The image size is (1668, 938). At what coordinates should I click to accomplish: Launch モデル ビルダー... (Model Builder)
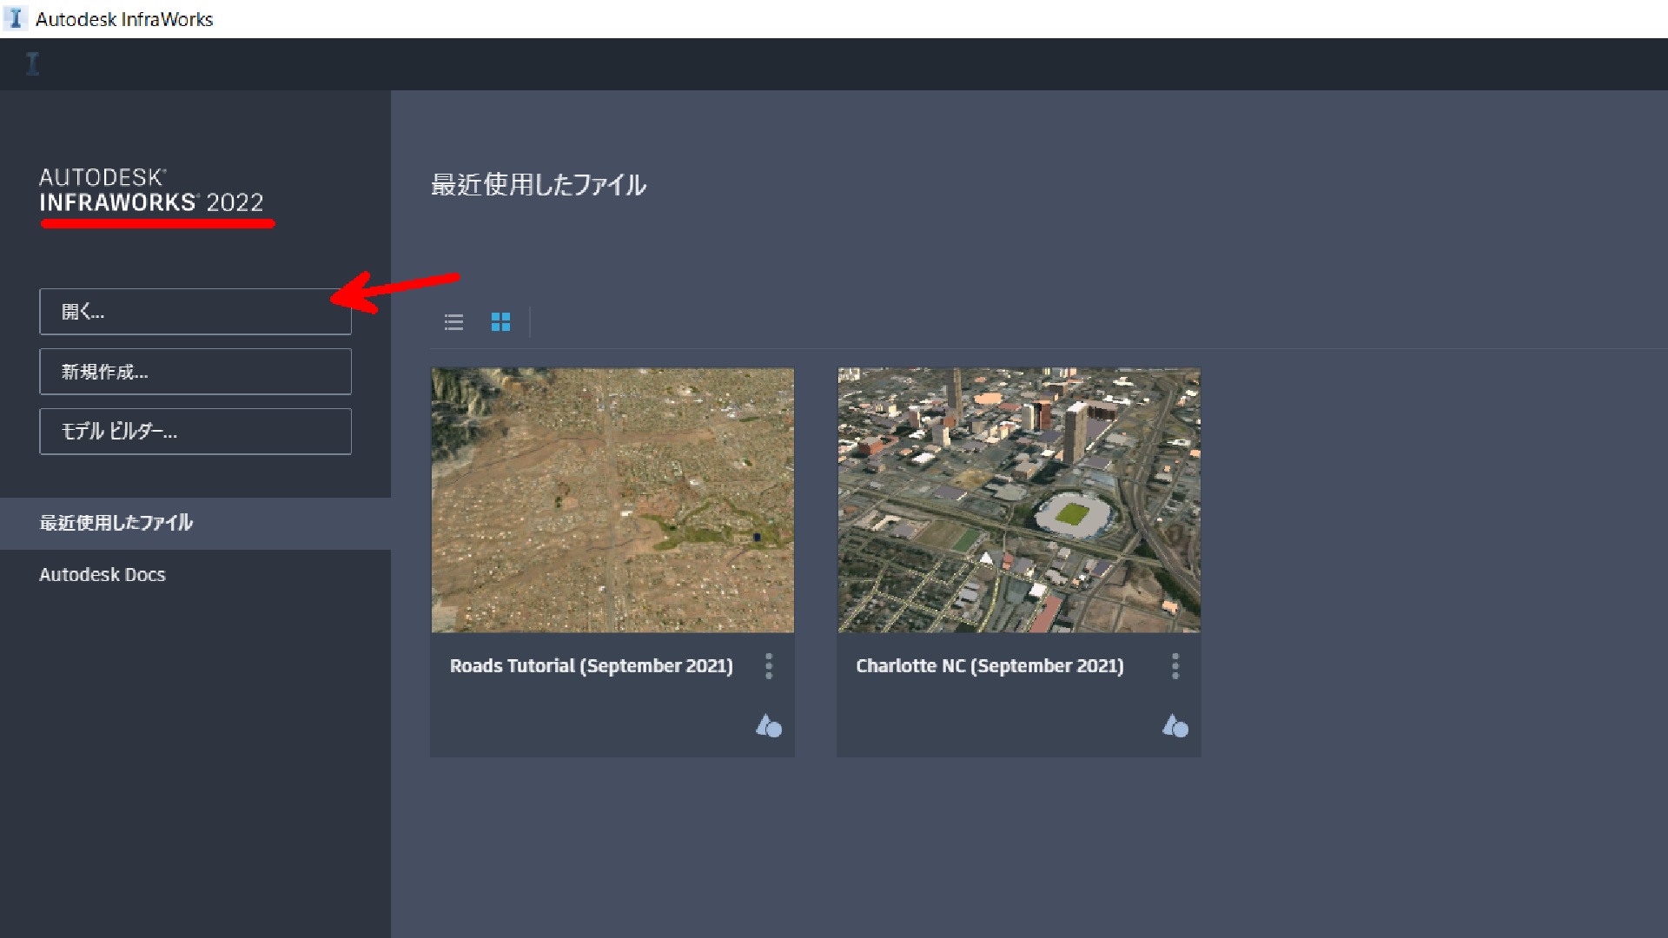pos(195,432)
